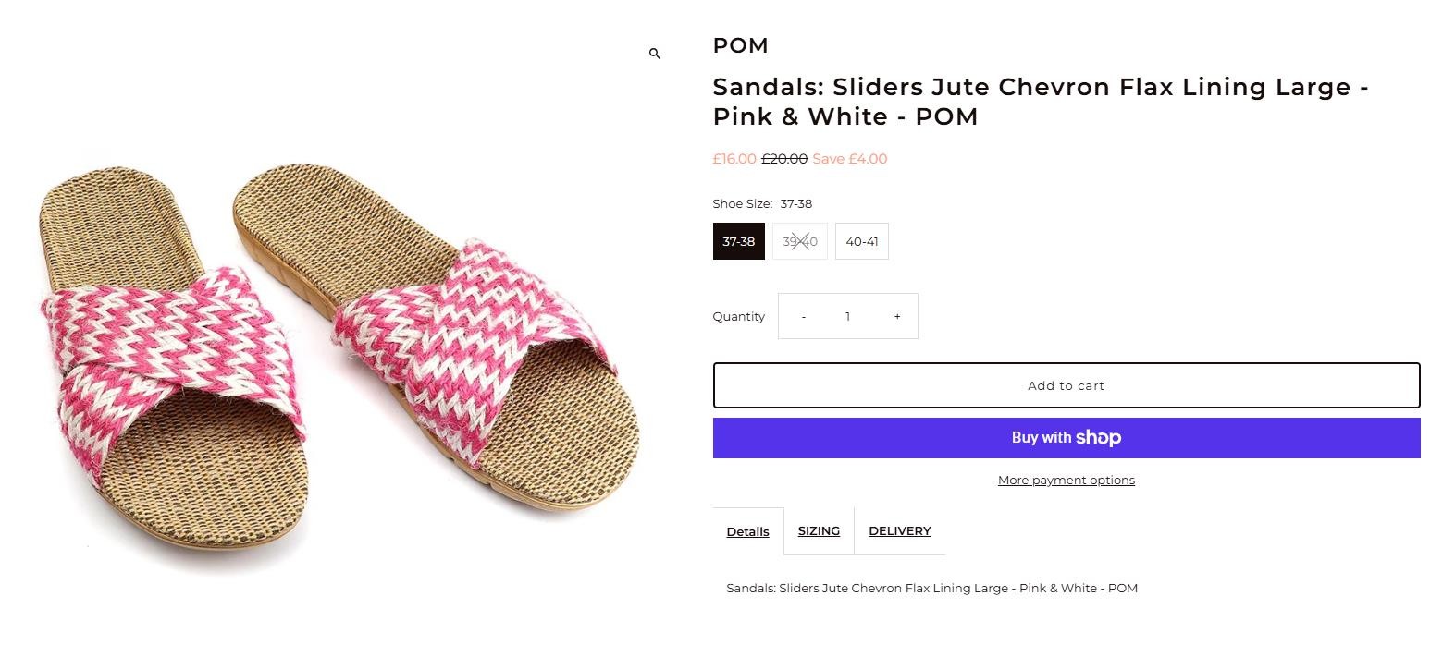Image resolution: width=1455 pixels, height=645 pixels.
Task: Click the Save £4.00 label
Action: click(x=849, y=159)
